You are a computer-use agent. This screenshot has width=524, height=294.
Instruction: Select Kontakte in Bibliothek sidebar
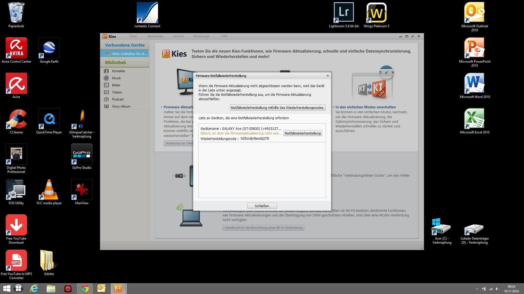125,71
